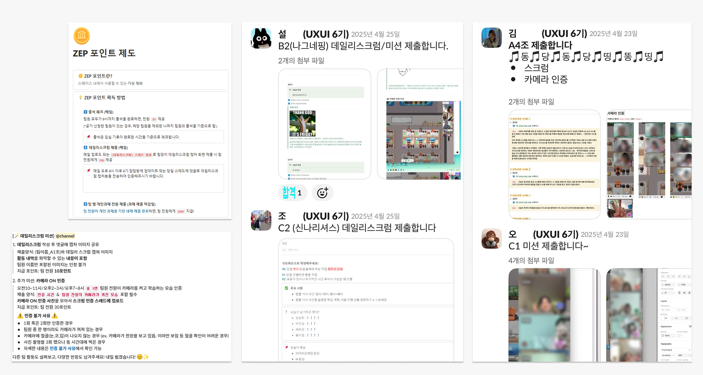Click the B2(나그네핑) 데일리스크럼/미션 제출합니다 message
The width and height of the screenshot is (703, 375).
(x=363, y=46)
